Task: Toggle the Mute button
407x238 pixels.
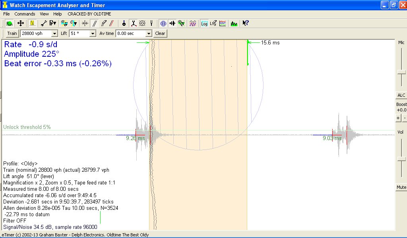Action: (x=401, y=187)
